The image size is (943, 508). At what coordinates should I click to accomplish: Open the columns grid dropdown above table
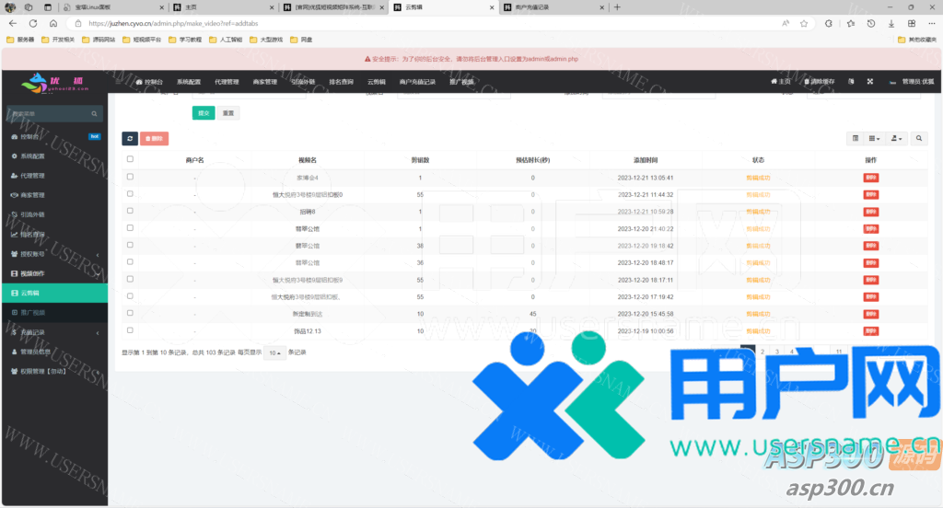875,138
